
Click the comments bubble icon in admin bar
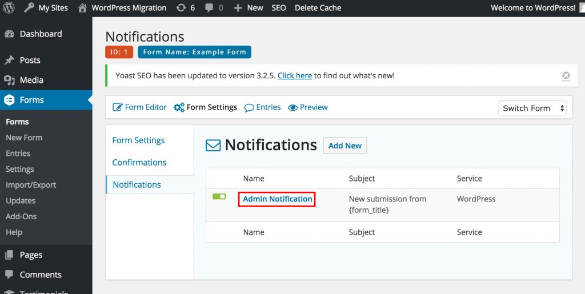point(209,8)
